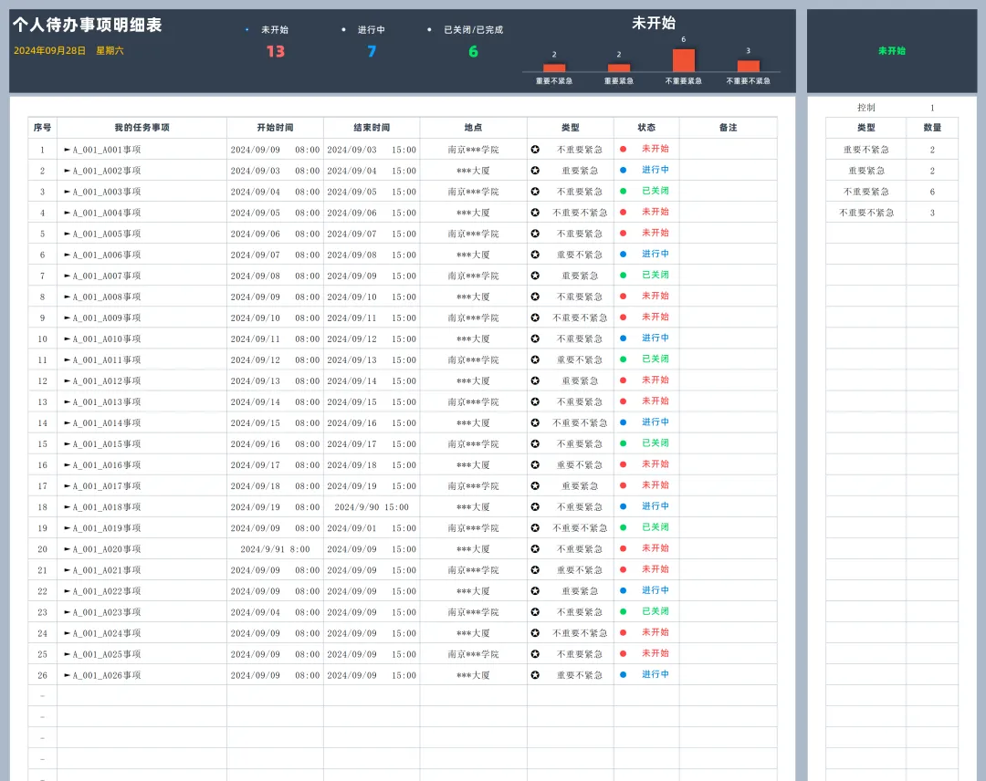Click the star icon in A_001_A001 row

535,150
